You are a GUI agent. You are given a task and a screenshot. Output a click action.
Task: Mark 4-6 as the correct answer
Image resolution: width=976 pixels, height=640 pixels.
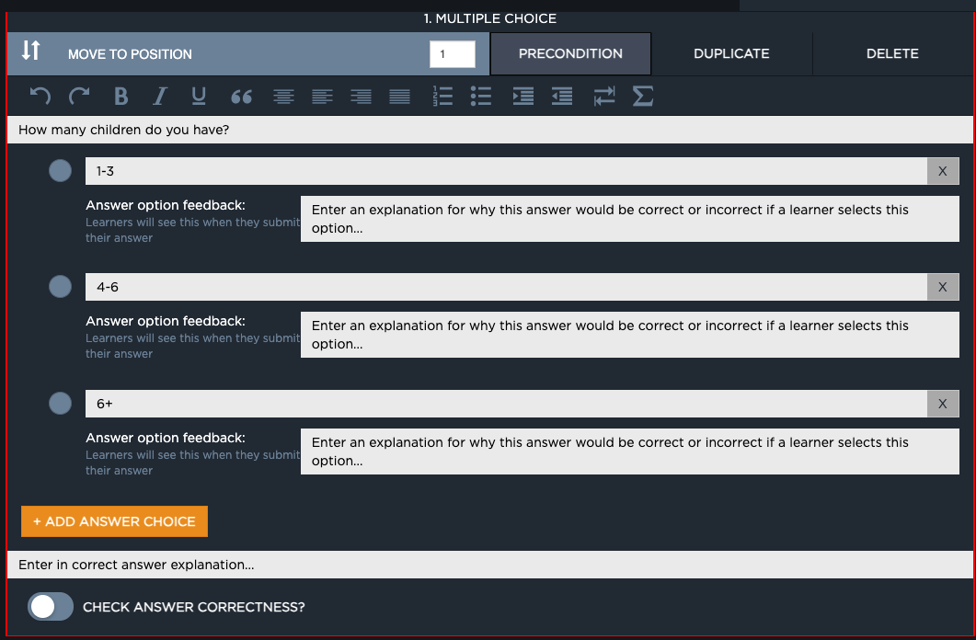pos(60,287)
